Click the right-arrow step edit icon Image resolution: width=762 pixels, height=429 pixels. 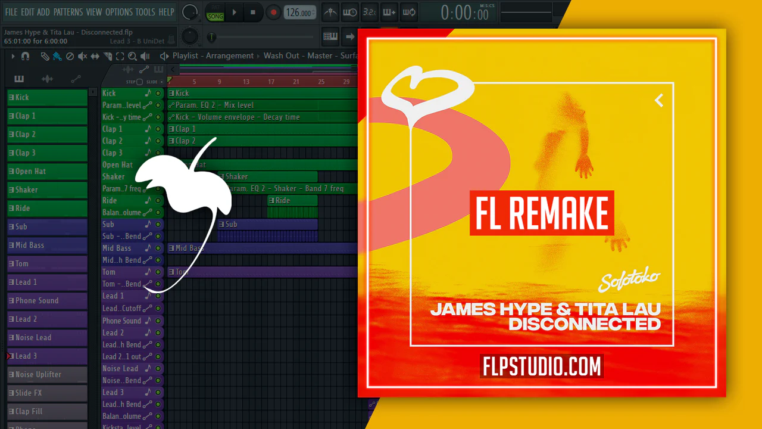(x=349, y=36)
